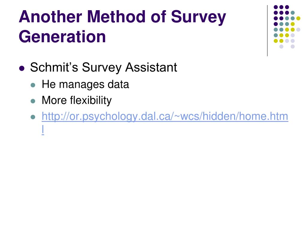Click the wrapped 'l' end of hyperlink
Image resolution: width=307 pixels, height=230 pixels.
click(43, 129)
